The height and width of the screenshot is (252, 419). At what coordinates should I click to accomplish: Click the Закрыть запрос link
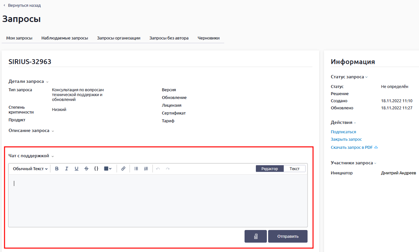(x=346, y=139)
